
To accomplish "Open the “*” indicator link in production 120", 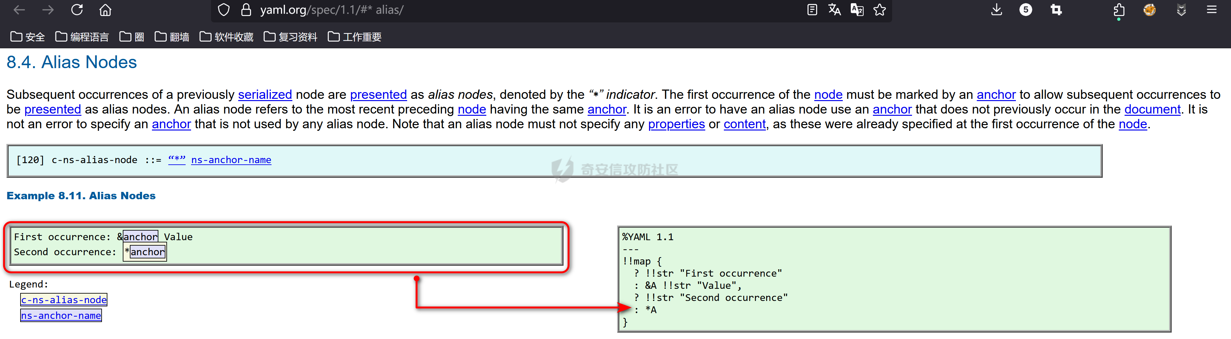I will (x=176, y=160).
